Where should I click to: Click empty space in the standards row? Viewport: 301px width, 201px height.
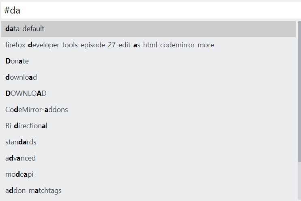pyautogui.click(x=165, y=142)
